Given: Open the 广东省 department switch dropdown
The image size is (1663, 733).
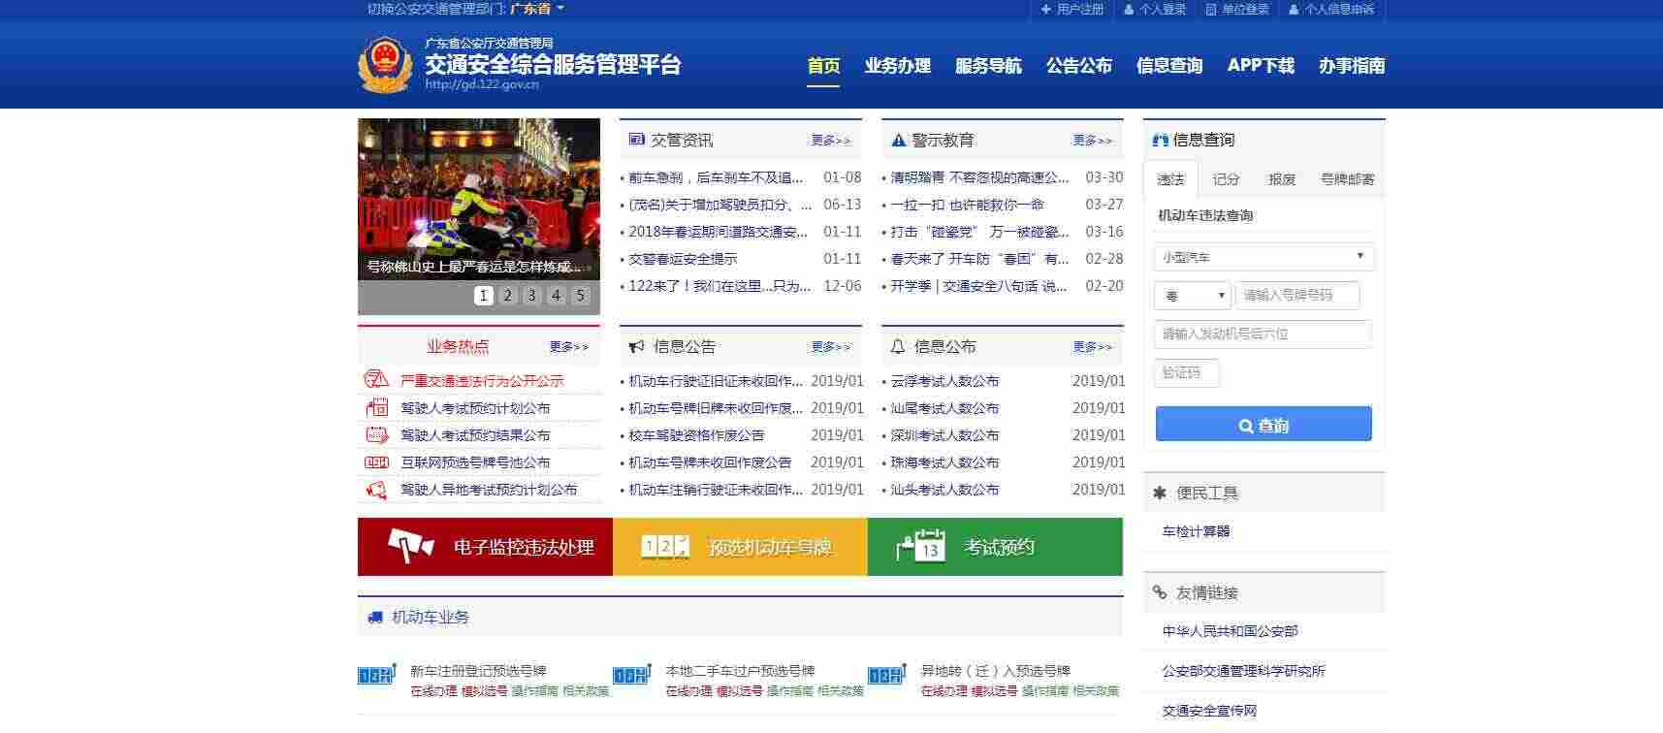Looking at the screenshot, I should point(536,9).
